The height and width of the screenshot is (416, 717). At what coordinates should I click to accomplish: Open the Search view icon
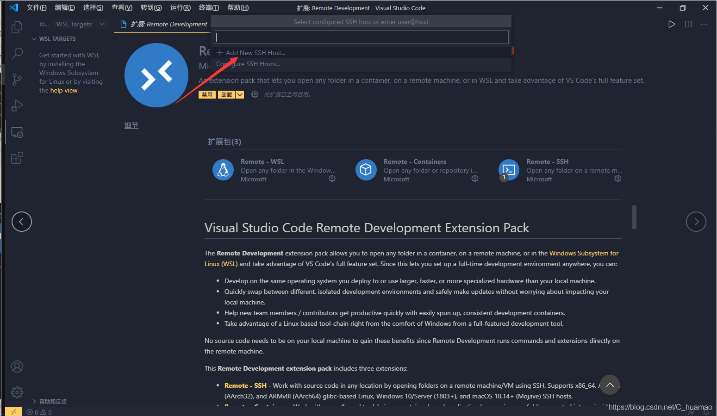[x=17, y=53]
